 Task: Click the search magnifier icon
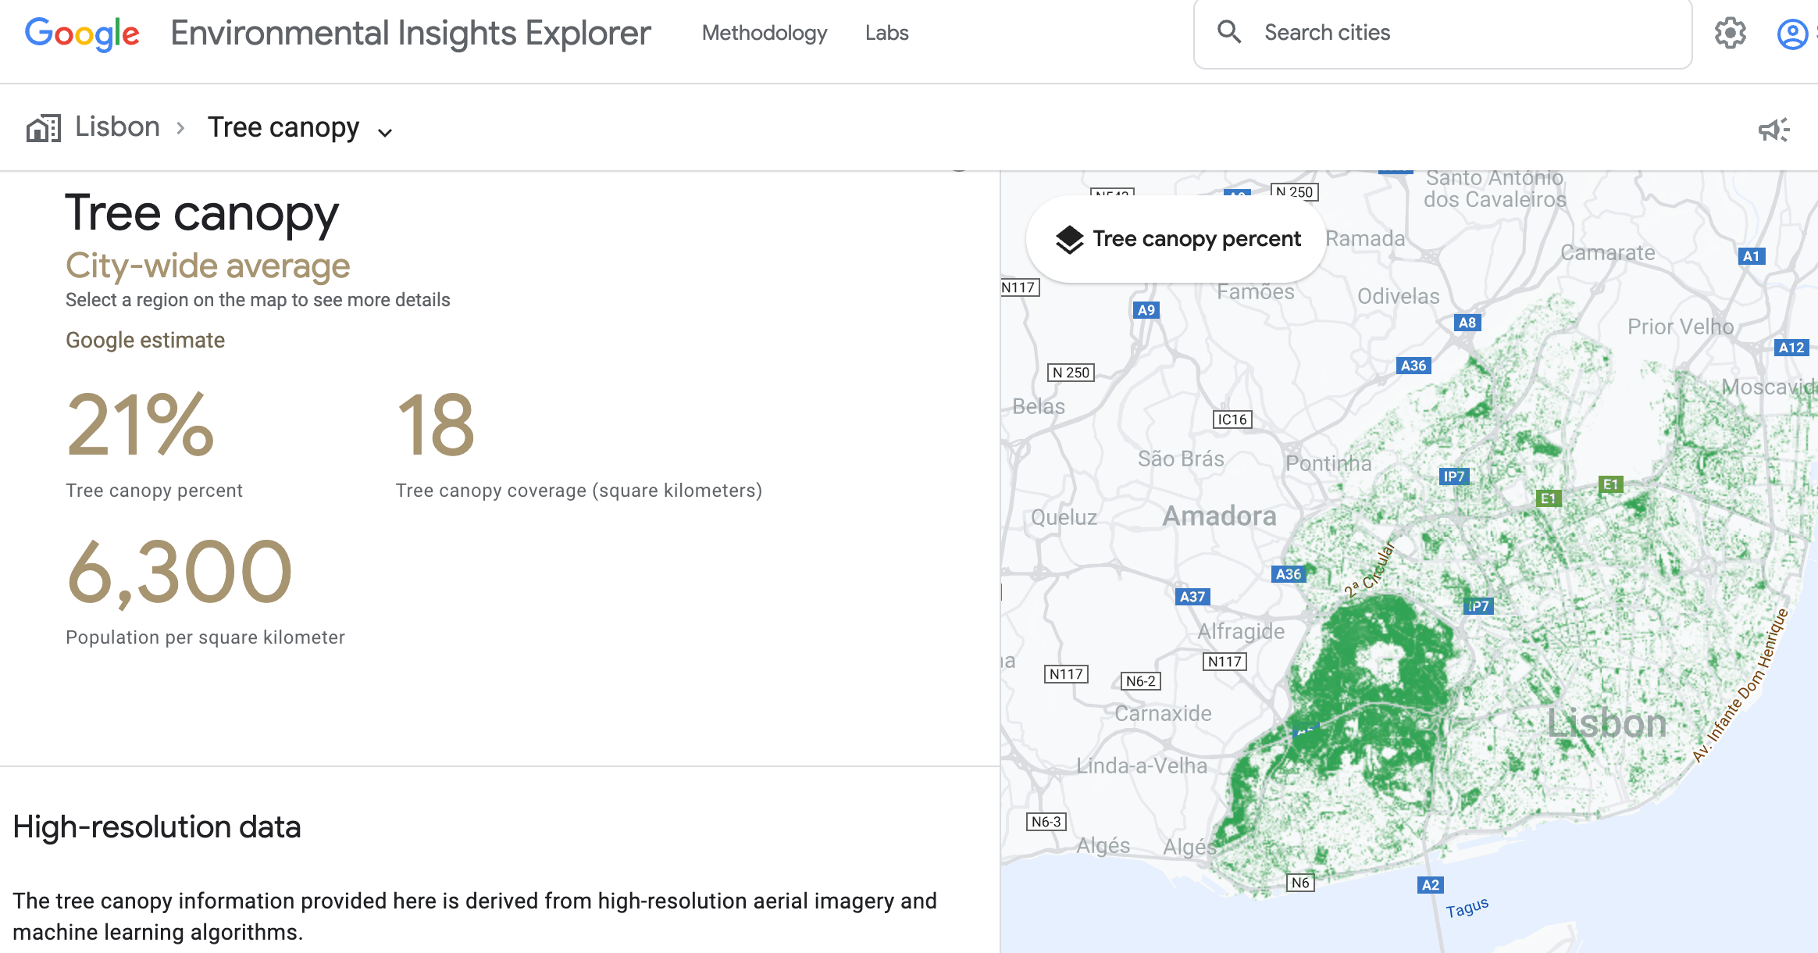1230,32
